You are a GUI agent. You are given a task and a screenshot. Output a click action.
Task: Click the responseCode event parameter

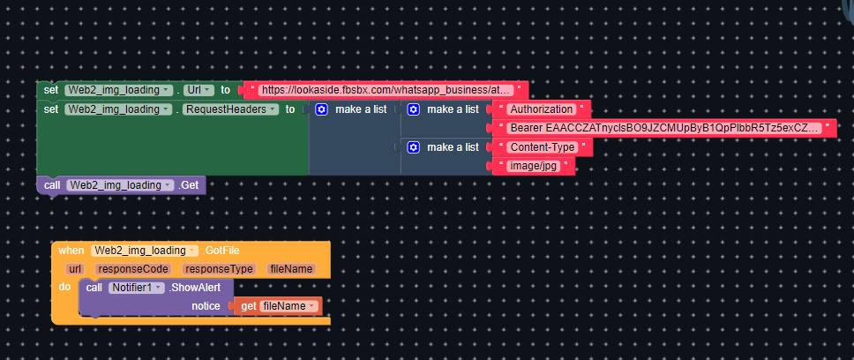coord(133,269)
